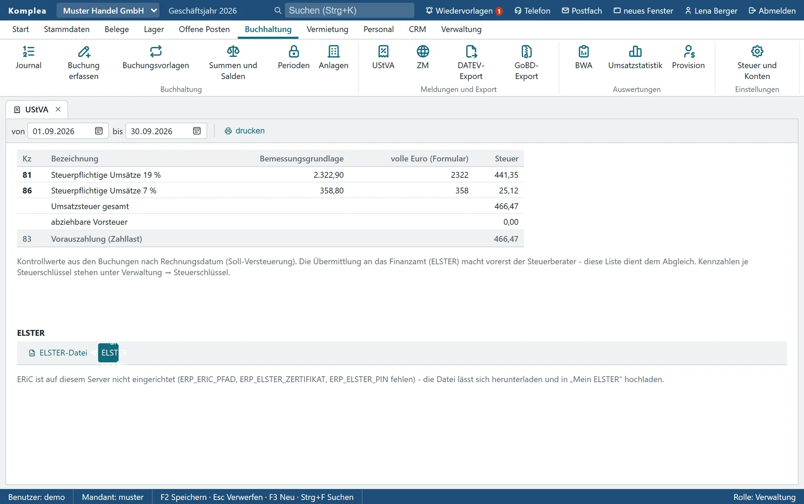Open Steuer und Konten settings
Viewport: 804px width, 504px height.
coord(757,63)
